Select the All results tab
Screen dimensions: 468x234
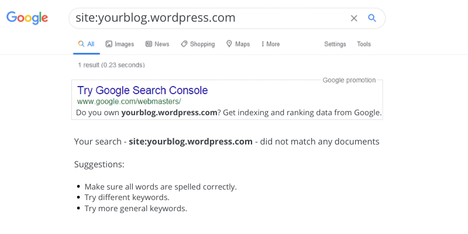pyautogui.click(x=86, y=44)
